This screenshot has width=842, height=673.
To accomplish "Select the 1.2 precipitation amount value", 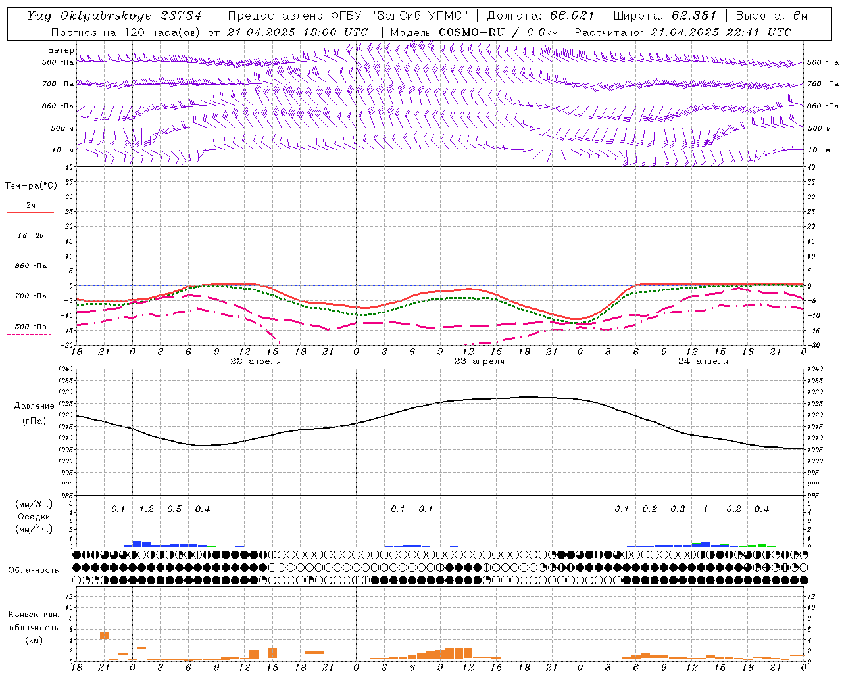I will tap(146, 509).
